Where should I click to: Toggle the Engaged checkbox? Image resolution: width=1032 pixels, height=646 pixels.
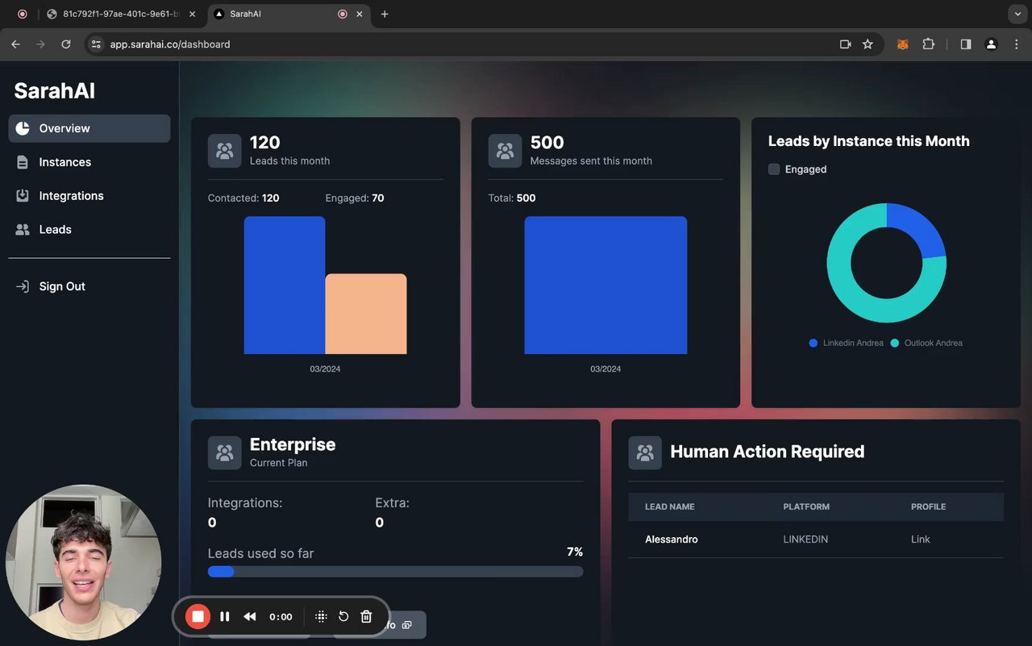click(774, 169)
